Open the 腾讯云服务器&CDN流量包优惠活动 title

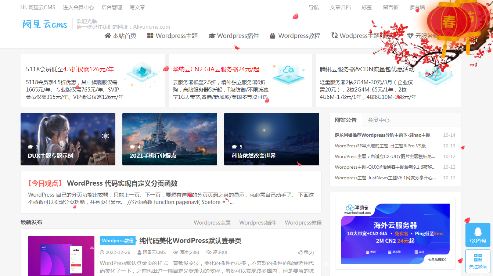click(x=367, y=69)
